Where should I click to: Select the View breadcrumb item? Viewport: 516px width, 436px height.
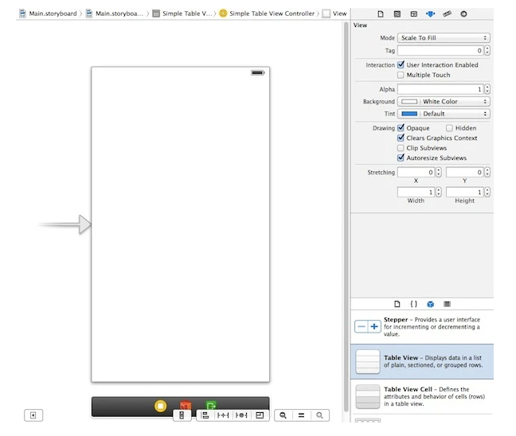pos(334,14)
